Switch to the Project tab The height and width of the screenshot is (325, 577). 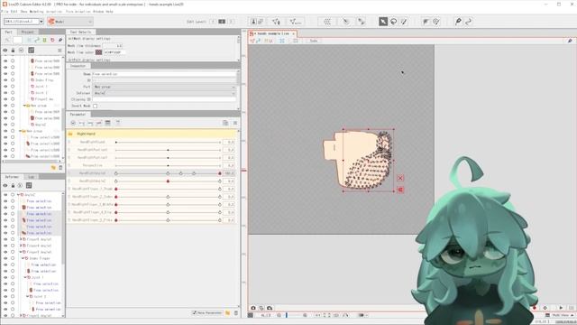coord(28,32)
